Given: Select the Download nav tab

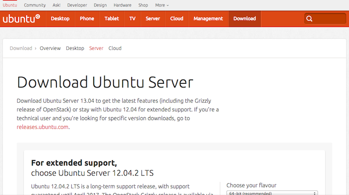Looking at the screenshot, I should (x=245, y=18).
